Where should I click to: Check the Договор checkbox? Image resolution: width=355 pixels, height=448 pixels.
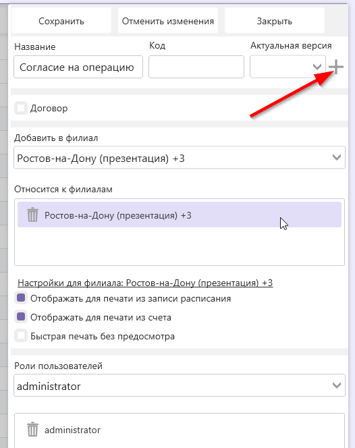[x=21, y=108]
